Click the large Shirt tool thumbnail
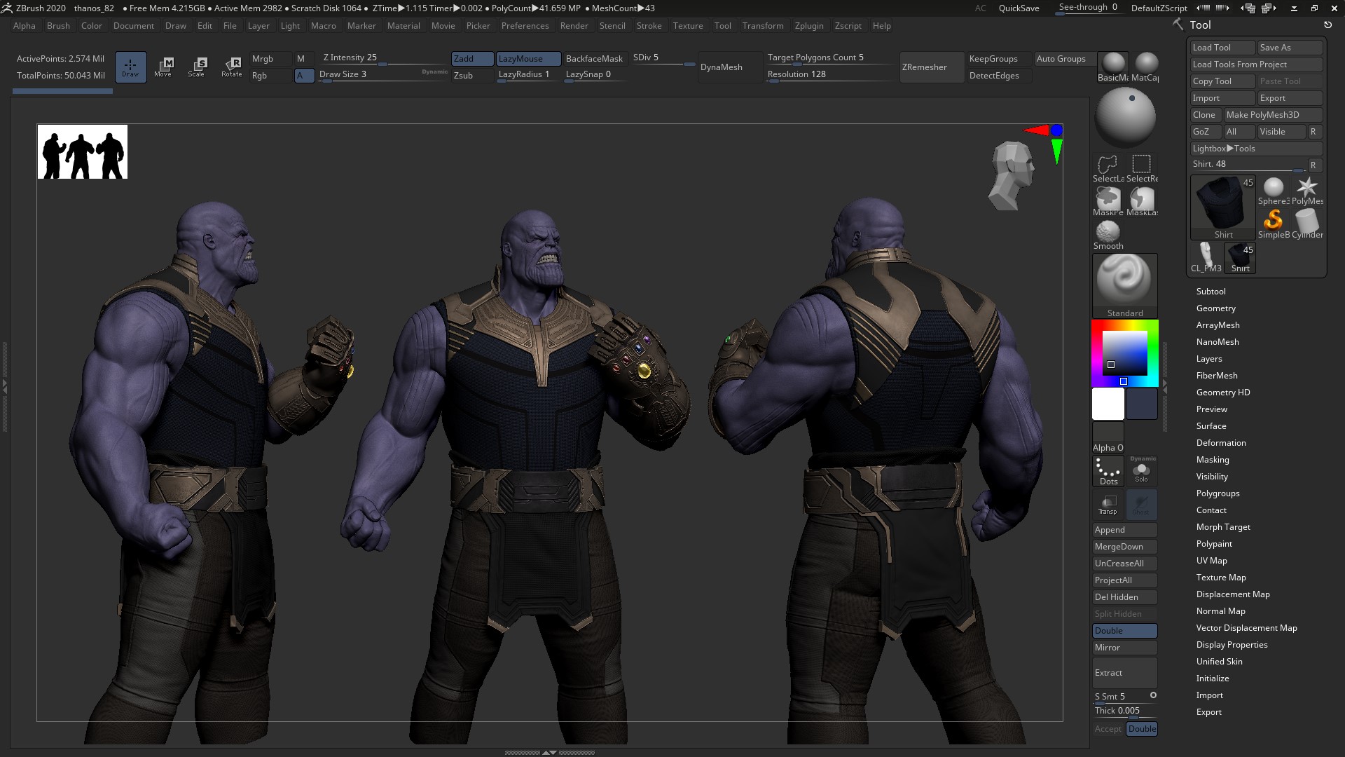1345x757 pixels. click(1223, 207)
